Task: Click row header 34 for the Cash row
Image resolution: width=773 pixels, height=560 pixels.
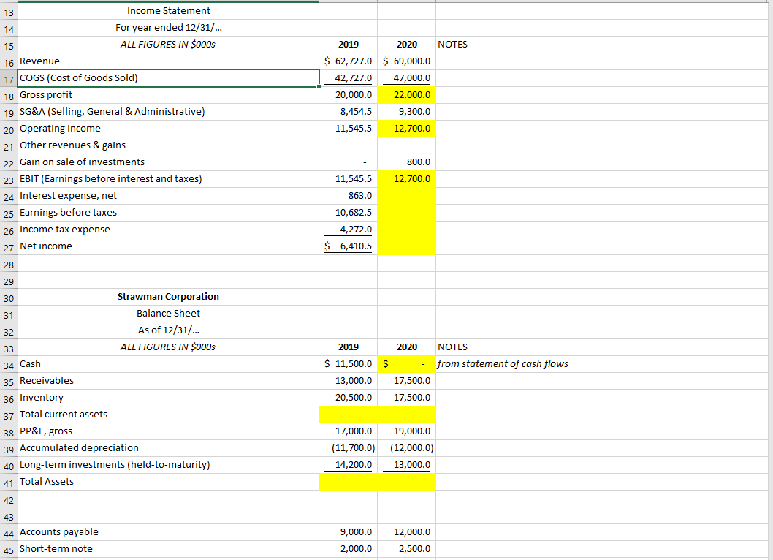Action: pyautogui.click(x=9, y=363)
